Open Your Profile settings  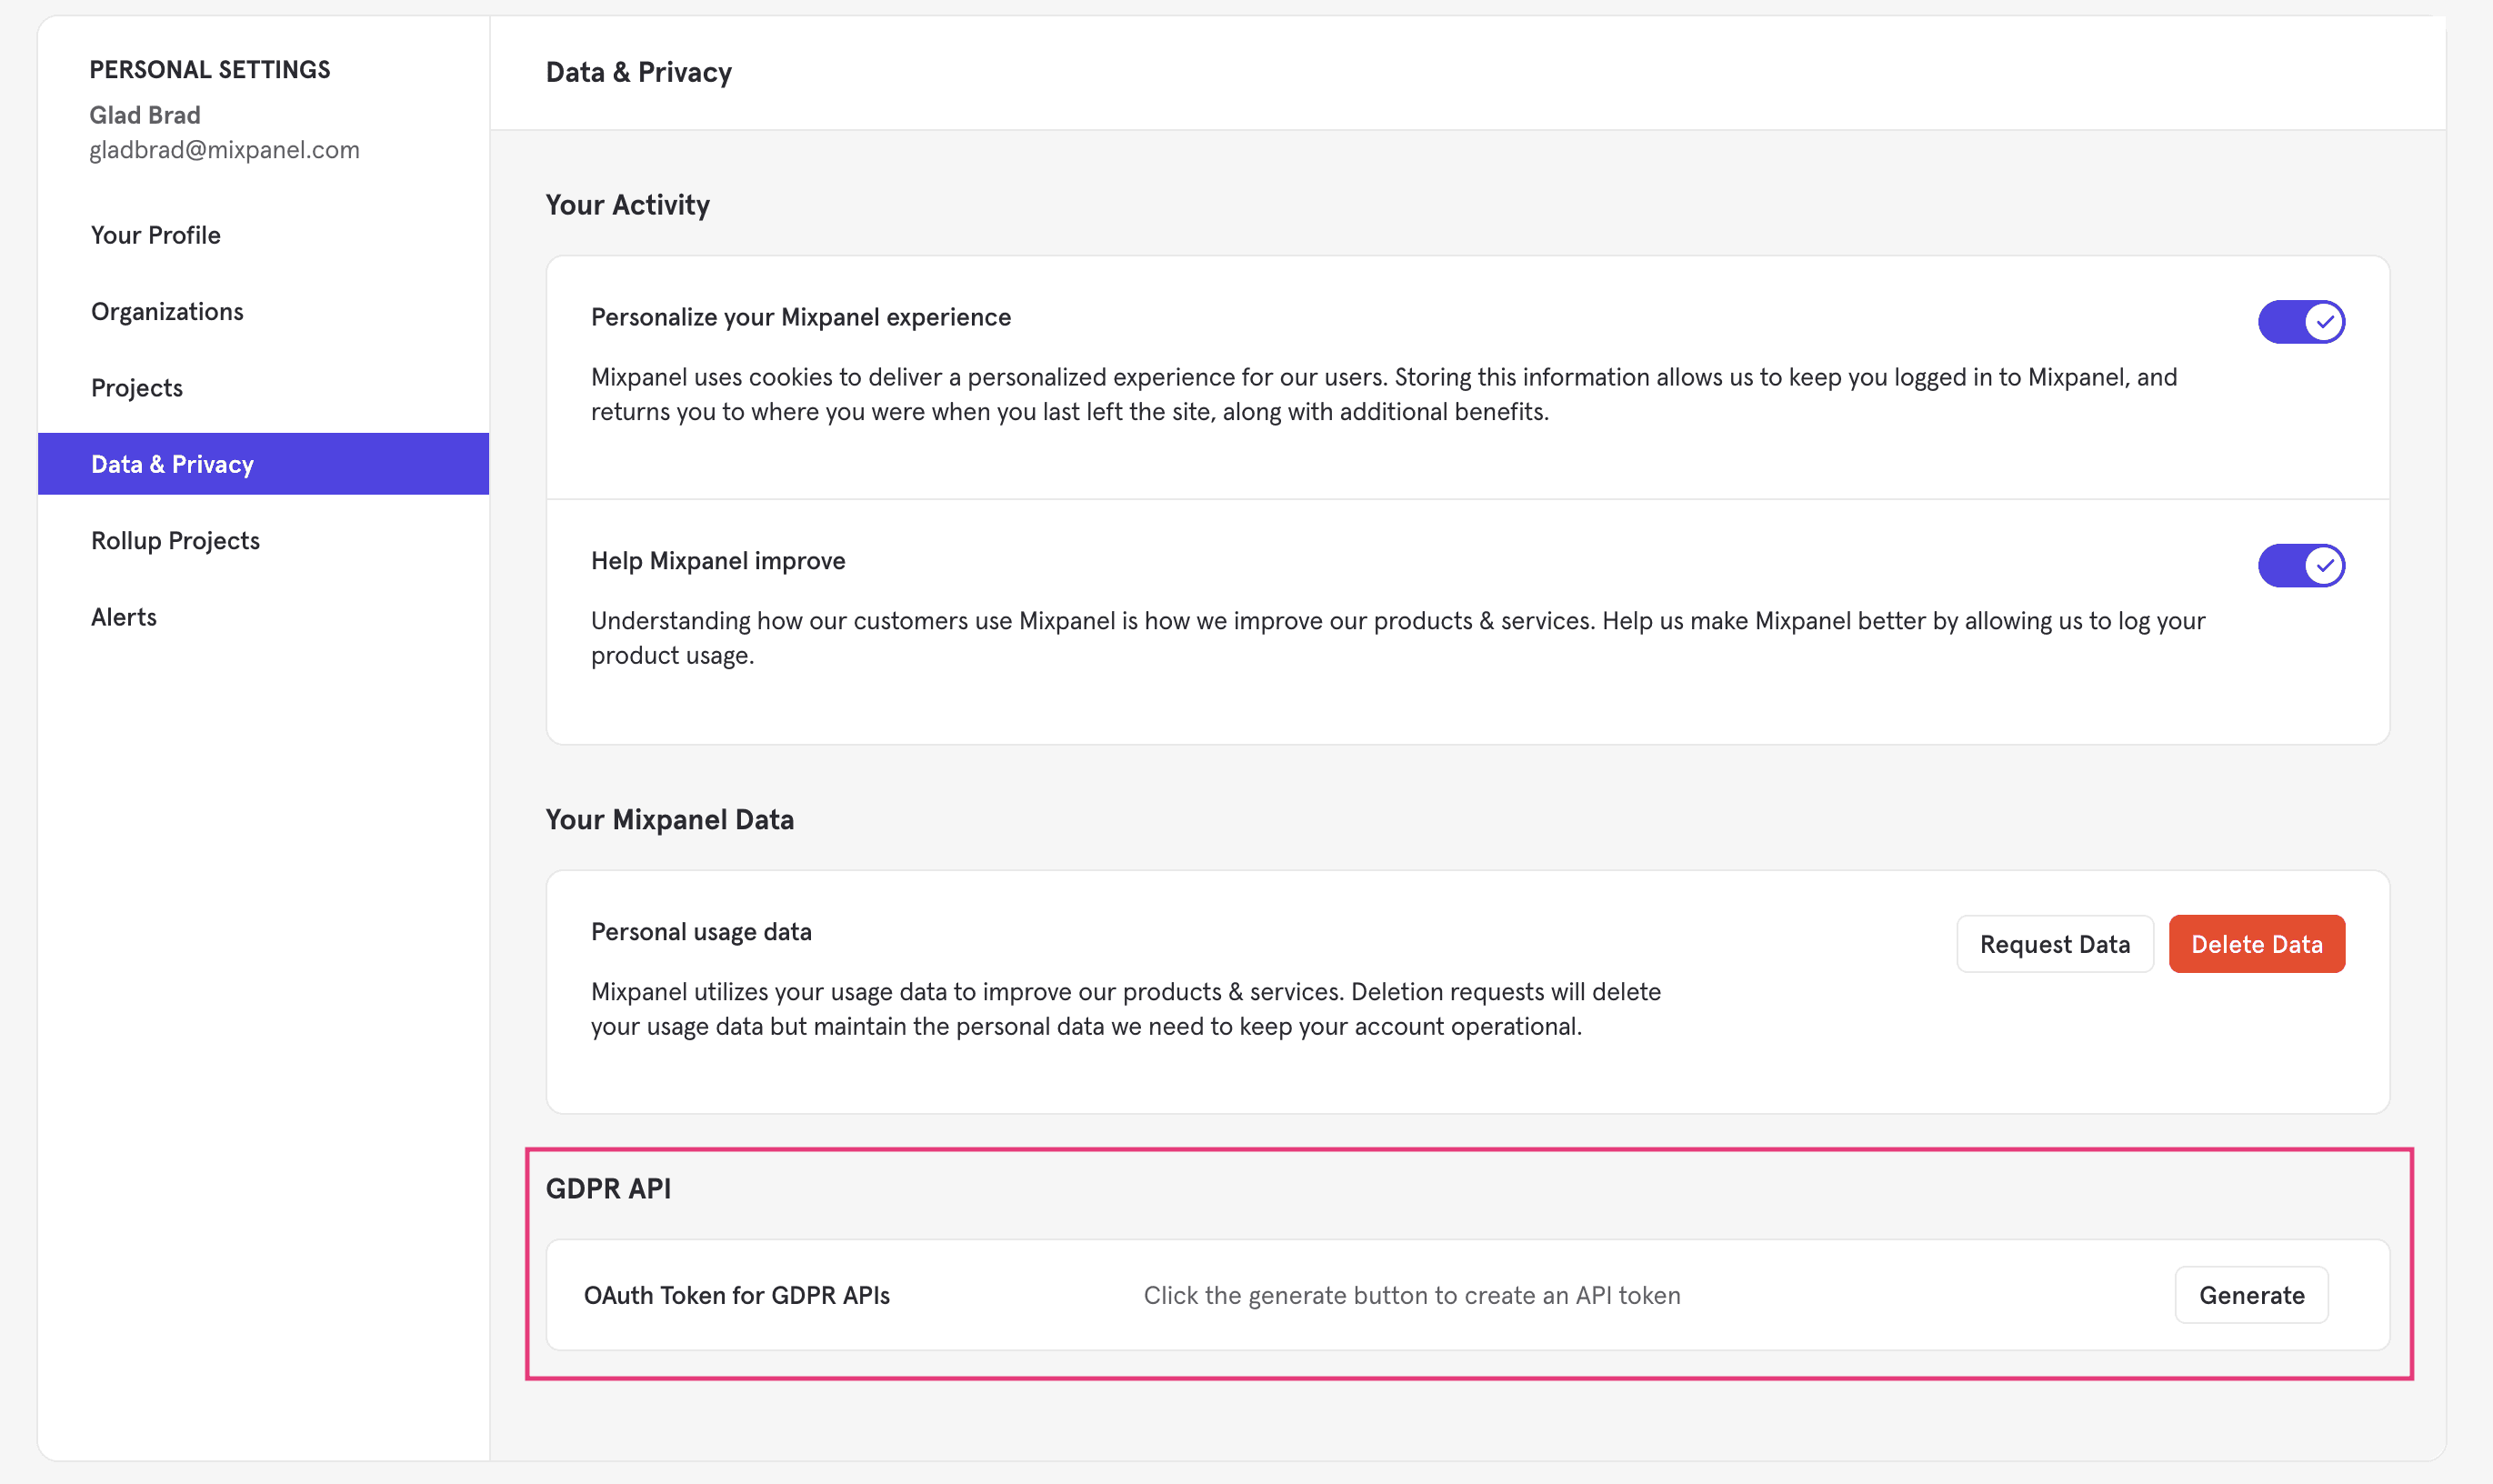click(156, 235)
